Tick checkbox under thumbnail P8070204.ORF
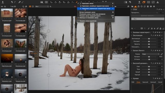The image size is (165, 93). pos(2,64)
